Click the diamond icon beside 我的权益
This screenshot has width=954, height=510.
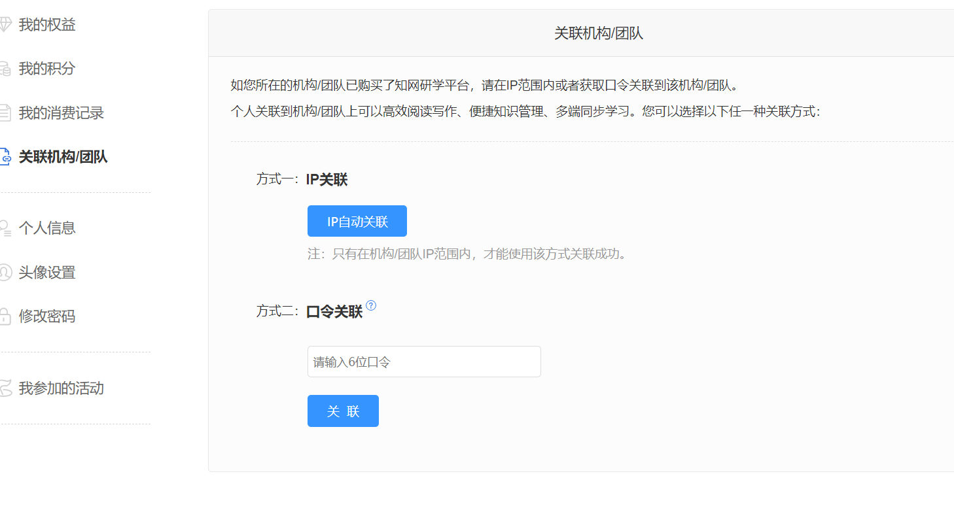5,25
